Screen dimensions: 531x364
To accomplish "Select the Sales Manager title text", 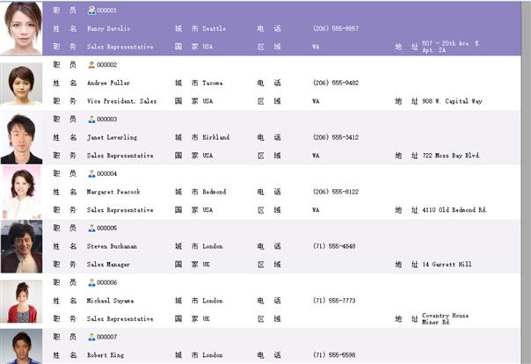I will pyautogui.click(x=108, y=265).
